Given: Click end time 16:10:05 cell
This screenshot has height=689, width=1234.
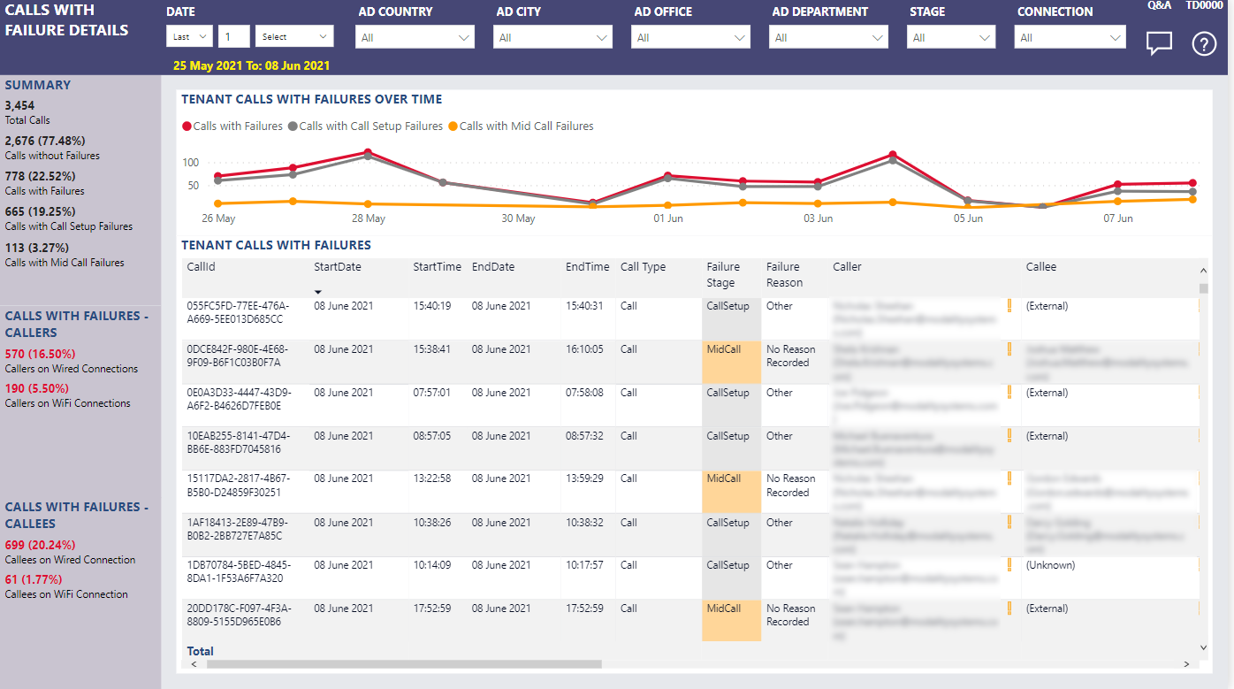Looking at the screenshot, I should tap(585, 349).
